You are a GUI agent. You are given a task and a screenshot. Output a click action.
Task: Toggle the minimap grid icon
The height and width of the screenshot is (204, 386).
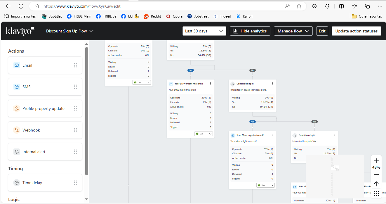[376, 193]
